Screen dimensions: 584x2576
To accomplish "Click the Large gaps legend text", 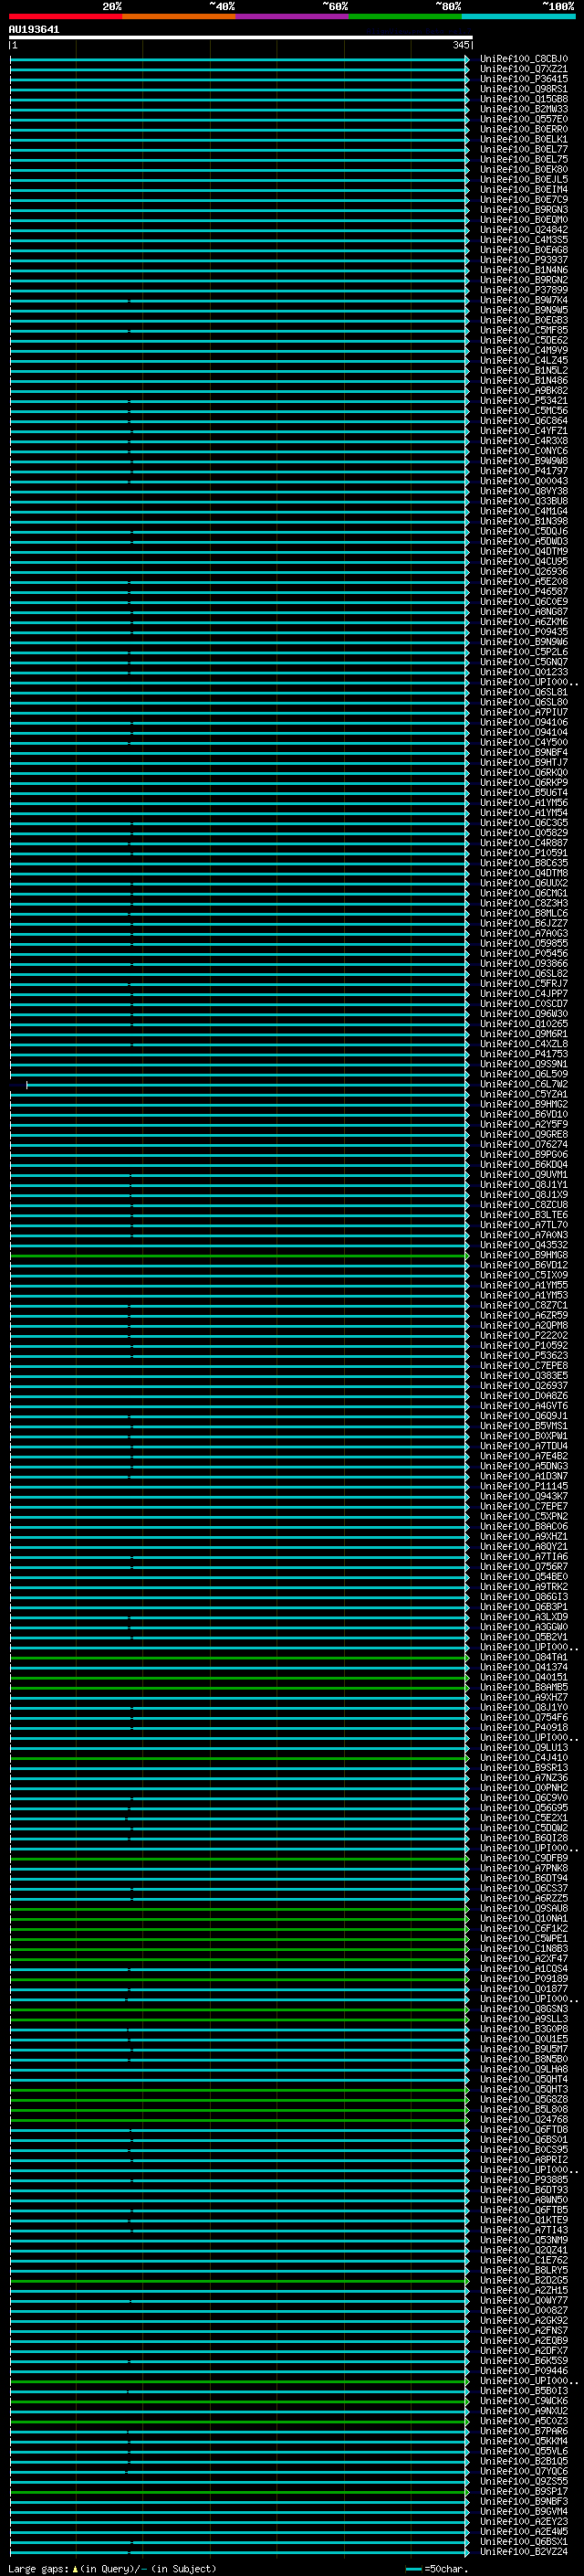I will [x=38, y=2569].
